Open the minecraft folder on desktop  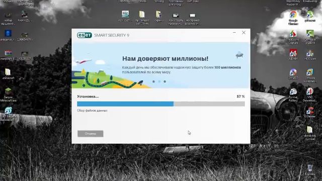pyautogui.click(x=8, y=74)
